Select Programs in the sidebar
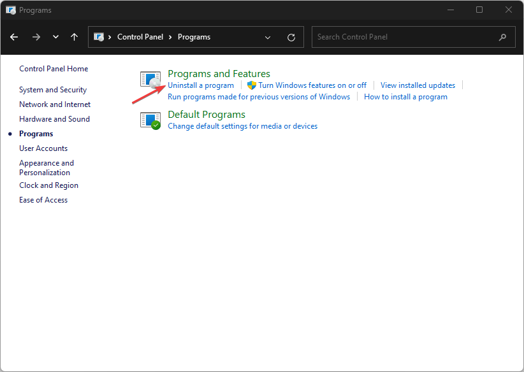Image resolution: width=524 pixels, height=372 pixels. pyautogui.click(x=36, y=134)
